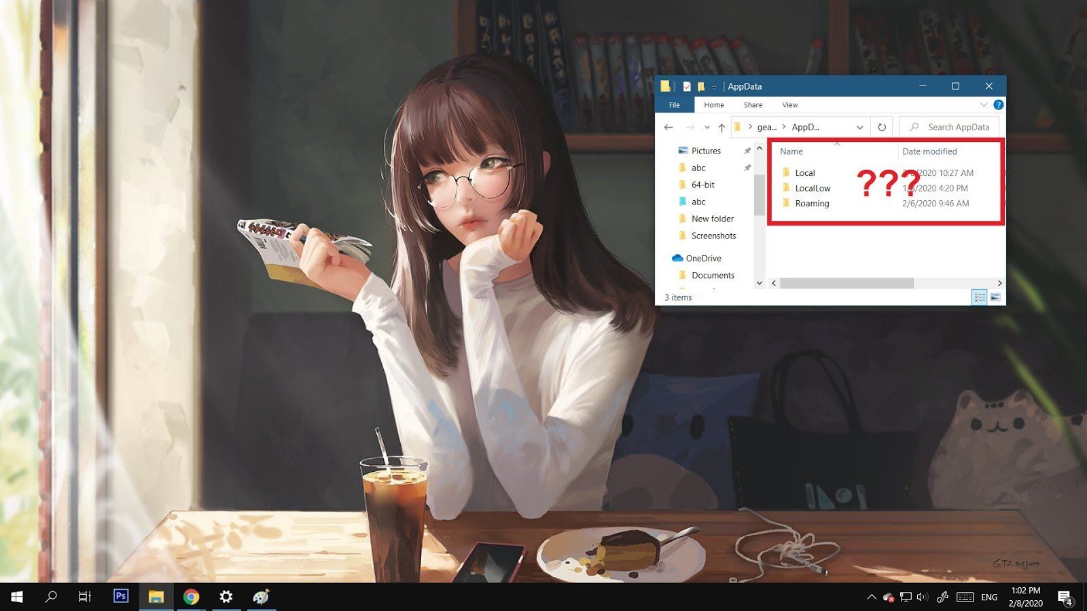Click volume speaker tray icon

pyautogui.click(x=922, y=597)
